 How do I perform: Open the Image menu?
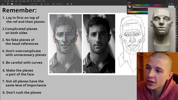click(12, 1)
